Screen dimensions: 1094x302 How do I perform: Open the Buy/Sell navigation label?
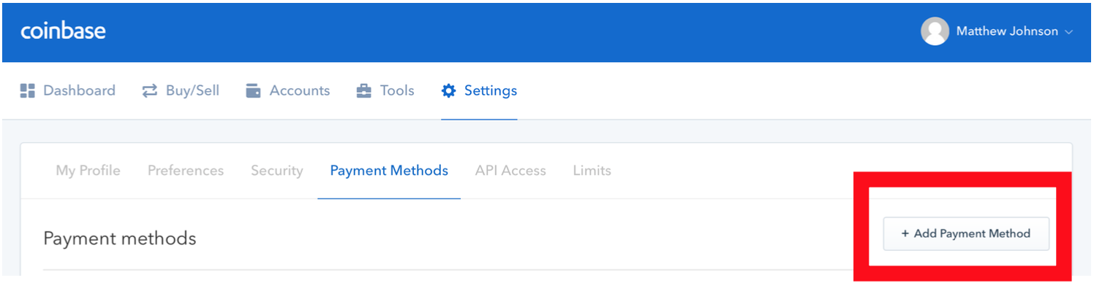(192, 90)
